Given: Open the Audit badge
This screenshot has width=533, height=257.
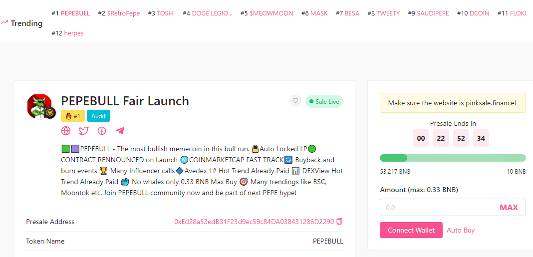Looking at the screenshot, I should (99, 116).
